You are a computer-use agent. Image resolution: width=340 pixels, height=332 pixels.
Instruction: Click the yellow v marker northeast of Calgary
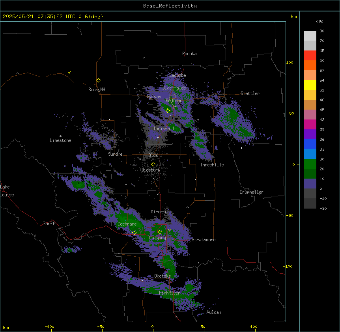point(169,230)
